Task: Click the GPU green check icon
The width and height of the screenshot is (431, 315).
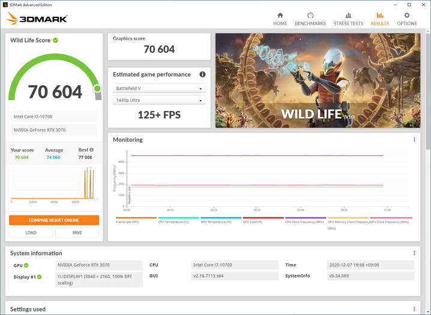Action: pyautogui.click(x=26, y=265)
